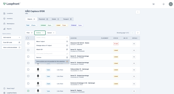
Task: Click the STATUS column header
Action: click(x=116, y=38)
